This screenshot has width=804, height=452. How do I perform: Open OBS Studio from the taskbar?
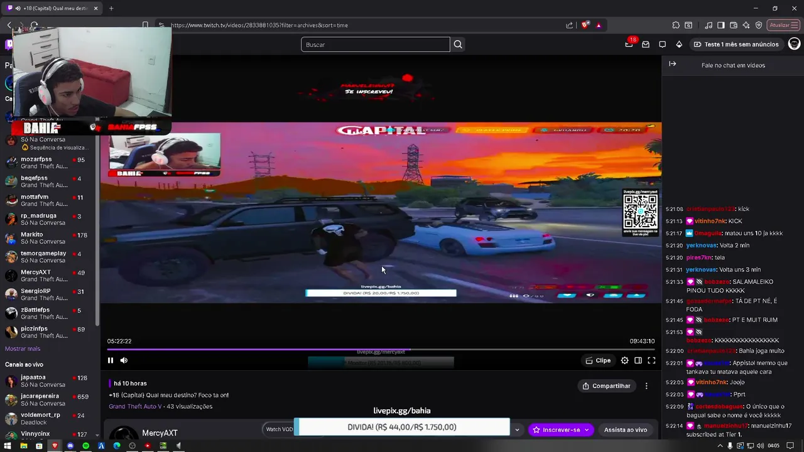[132, 446]
